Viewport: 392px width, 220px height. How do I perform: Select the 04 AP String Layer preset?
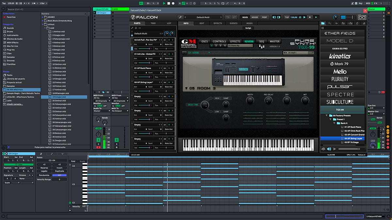343,139
